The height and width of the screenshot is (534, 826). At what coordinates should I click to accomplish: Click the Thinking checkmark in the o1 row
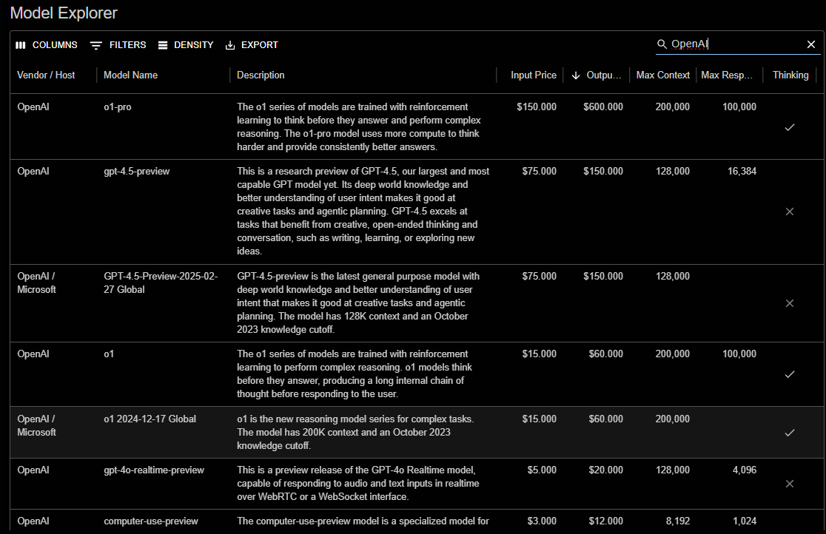(790, 374)
